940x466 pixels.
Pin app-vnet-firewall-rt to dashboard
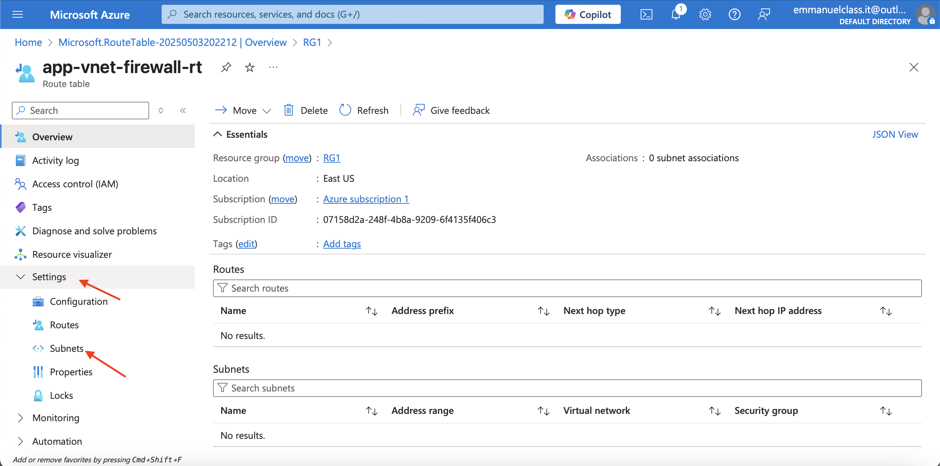tap(226, 67)
